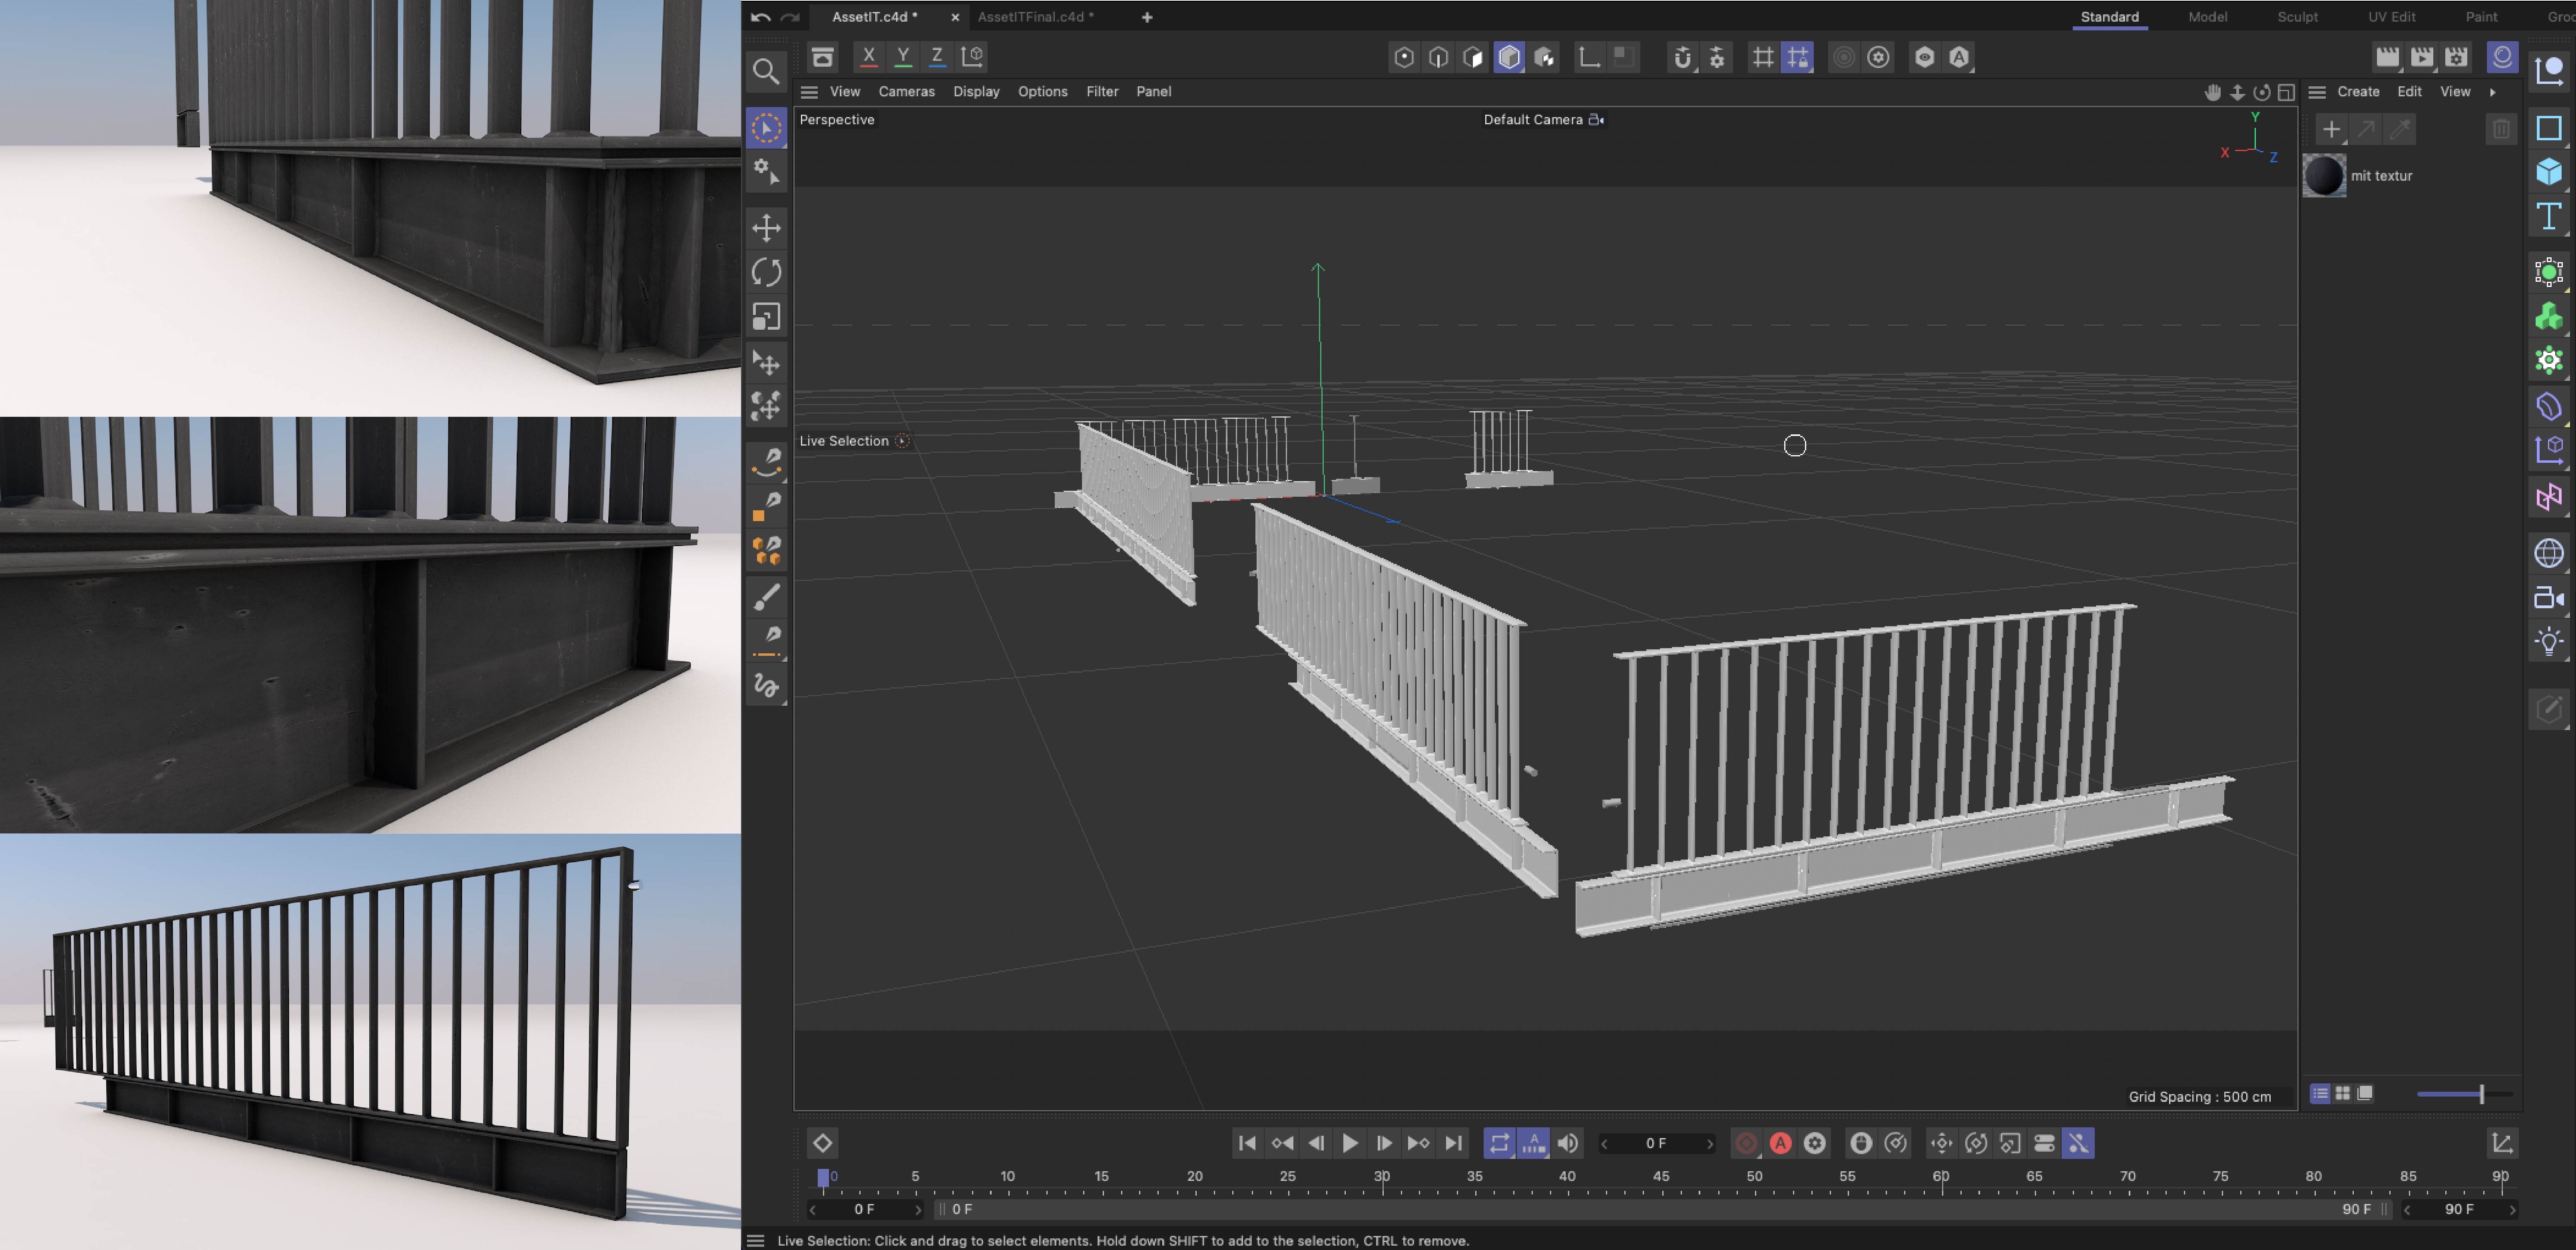Image resolution: width=2576 pixels, height=1250 pixels.
Task: Toggle autokeying red A button
Action: pyautogui.click(x=1780, y=1143)
